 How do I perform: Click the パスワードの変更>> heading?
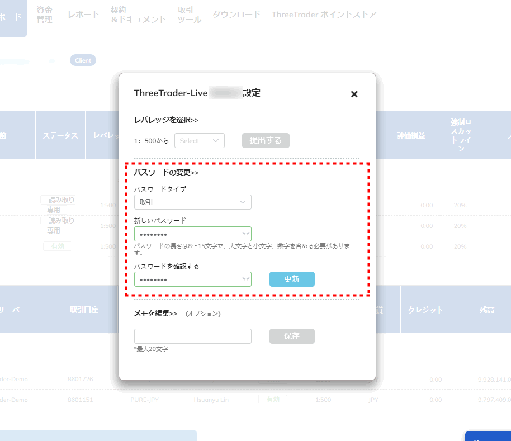166,172
